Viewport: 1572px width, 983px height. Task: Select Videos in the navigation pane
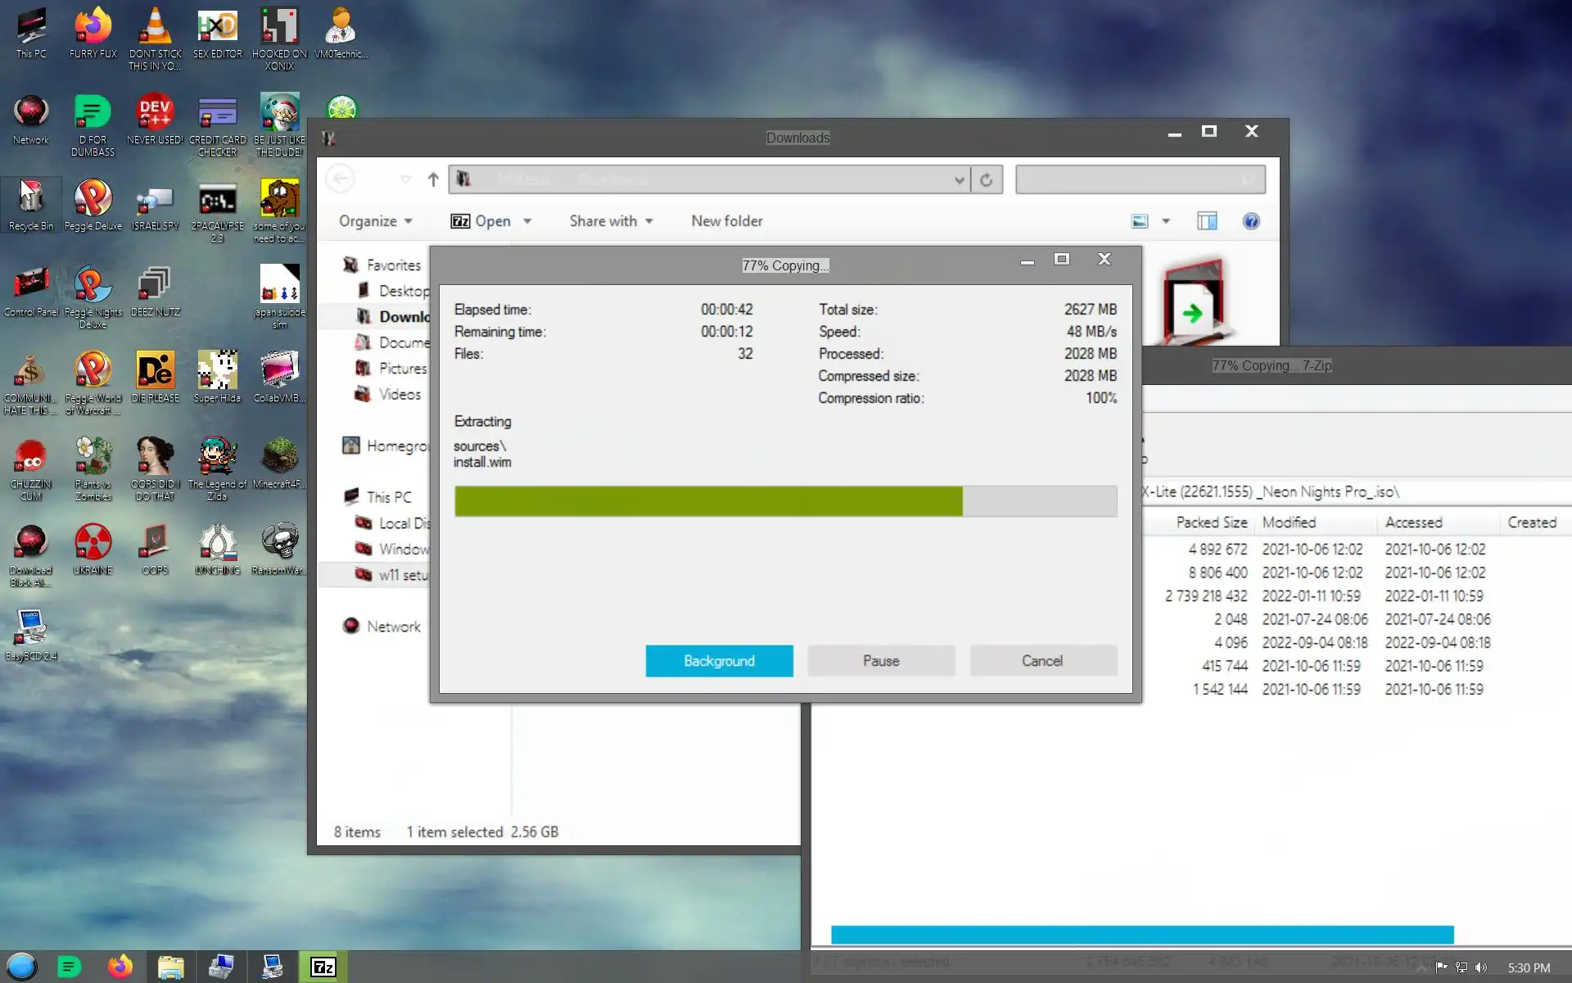click(400, 394)
